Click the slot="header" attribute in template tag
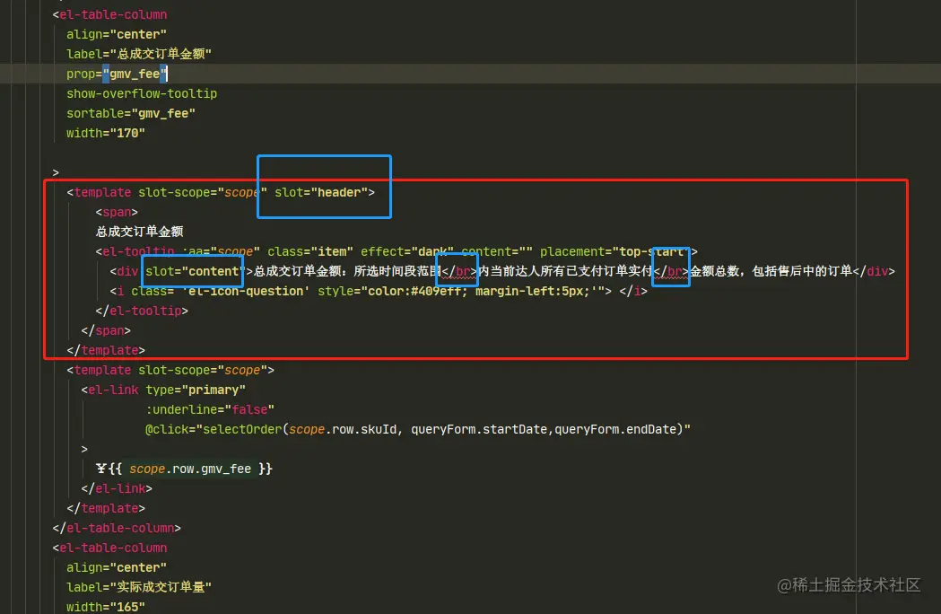The height and width of the screenshot is (614, 941). click(x=321, y=192)
